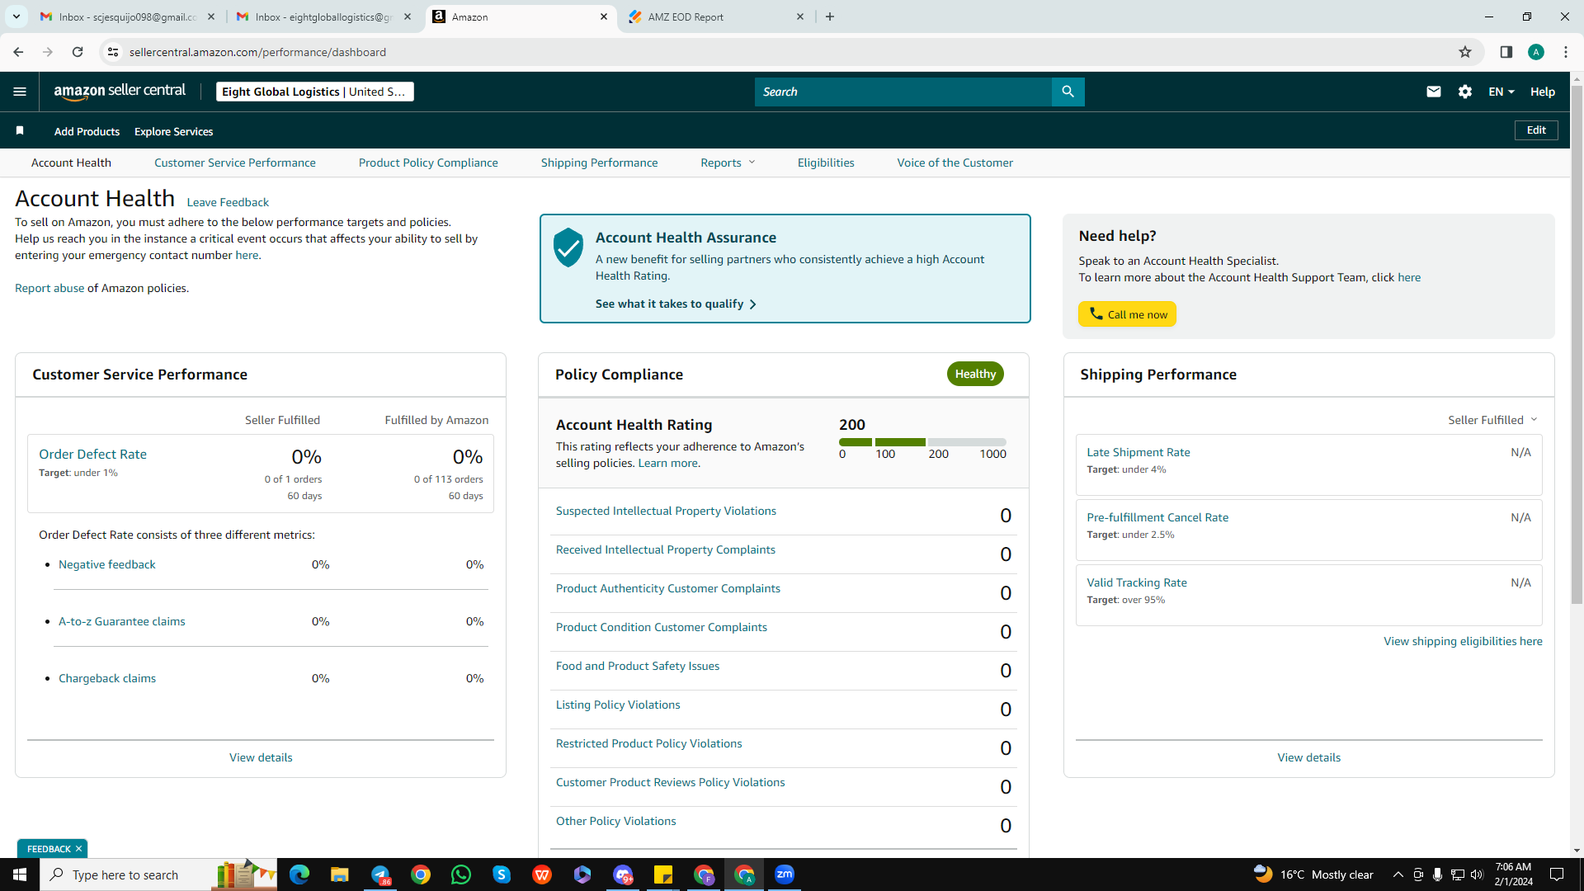This screenshot has height=891, width=1584.
Task: Open the Voice of the Customer tab
Action: (x=955, y=163)
